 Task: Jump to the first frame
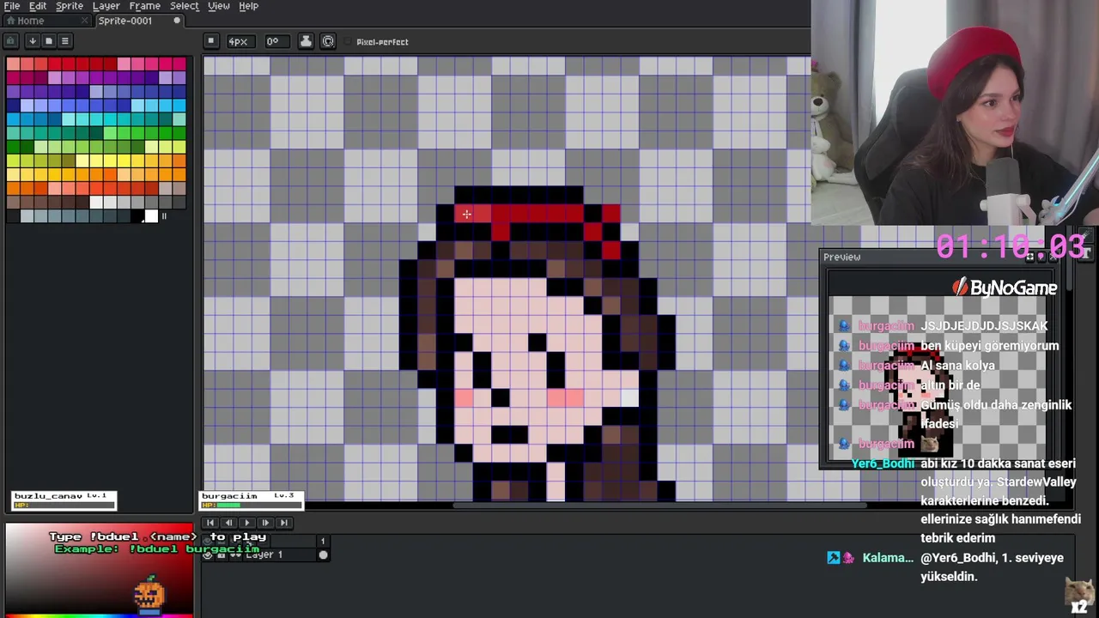[x=210, y=522]
